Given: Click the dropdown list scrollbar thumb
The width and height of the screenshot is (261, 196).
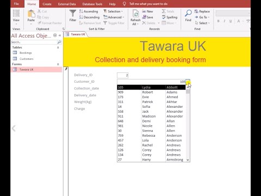Looking at the screenshot, I should click(188, 91).
